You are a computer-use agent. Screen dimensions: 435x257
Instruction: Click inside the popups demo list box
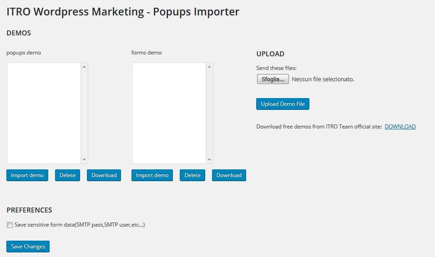coord(44,113)
